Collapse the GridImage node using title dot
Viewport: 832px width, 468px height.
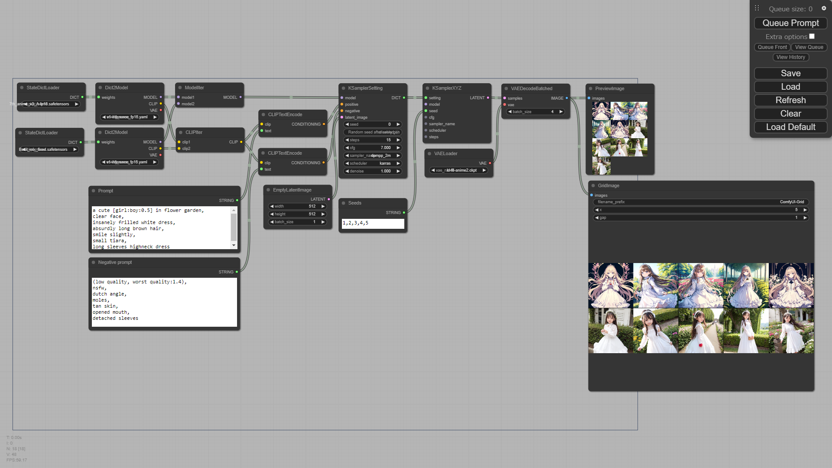click(593, 185)
